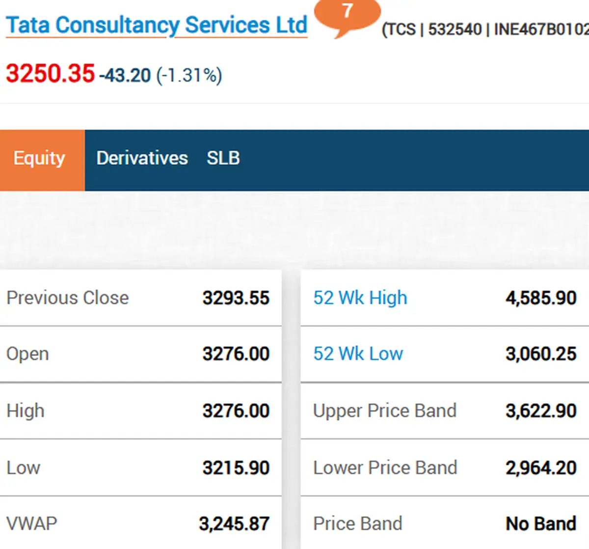Click the Previous Close value 3293.55
Viewport: 589px width, 549px height.
point(236,298)
